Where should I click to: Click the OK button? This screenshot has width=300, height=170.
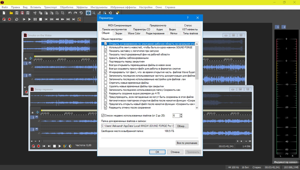(x=157, y=152)
